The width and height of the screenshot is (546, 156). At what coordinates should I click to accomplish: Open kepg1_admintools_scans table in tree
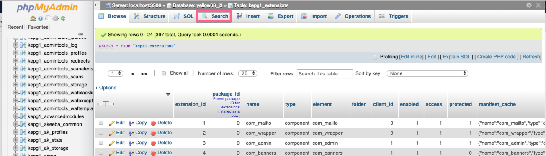(x=56, y=77)
